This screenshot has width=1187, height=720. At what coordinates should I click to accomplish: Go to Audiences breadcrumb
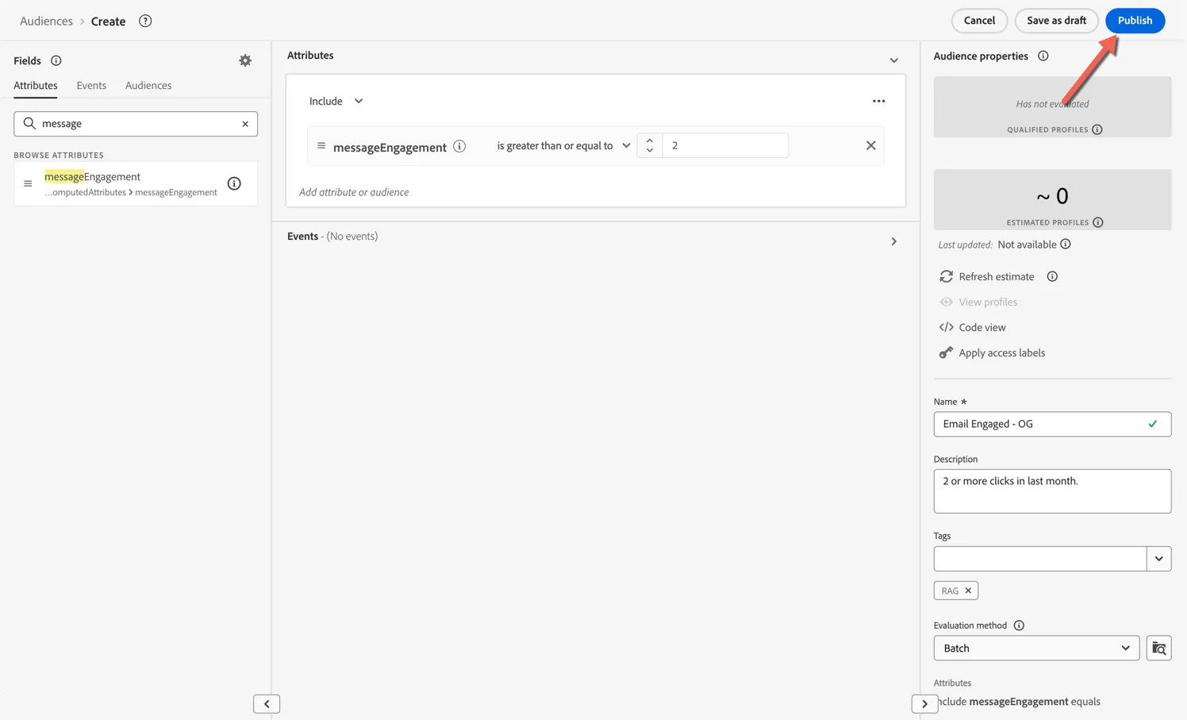(46, 21)
